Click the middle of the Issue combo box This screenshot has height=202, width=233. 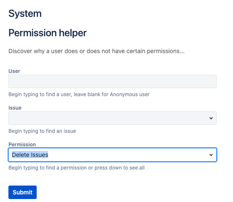(112, 118)
